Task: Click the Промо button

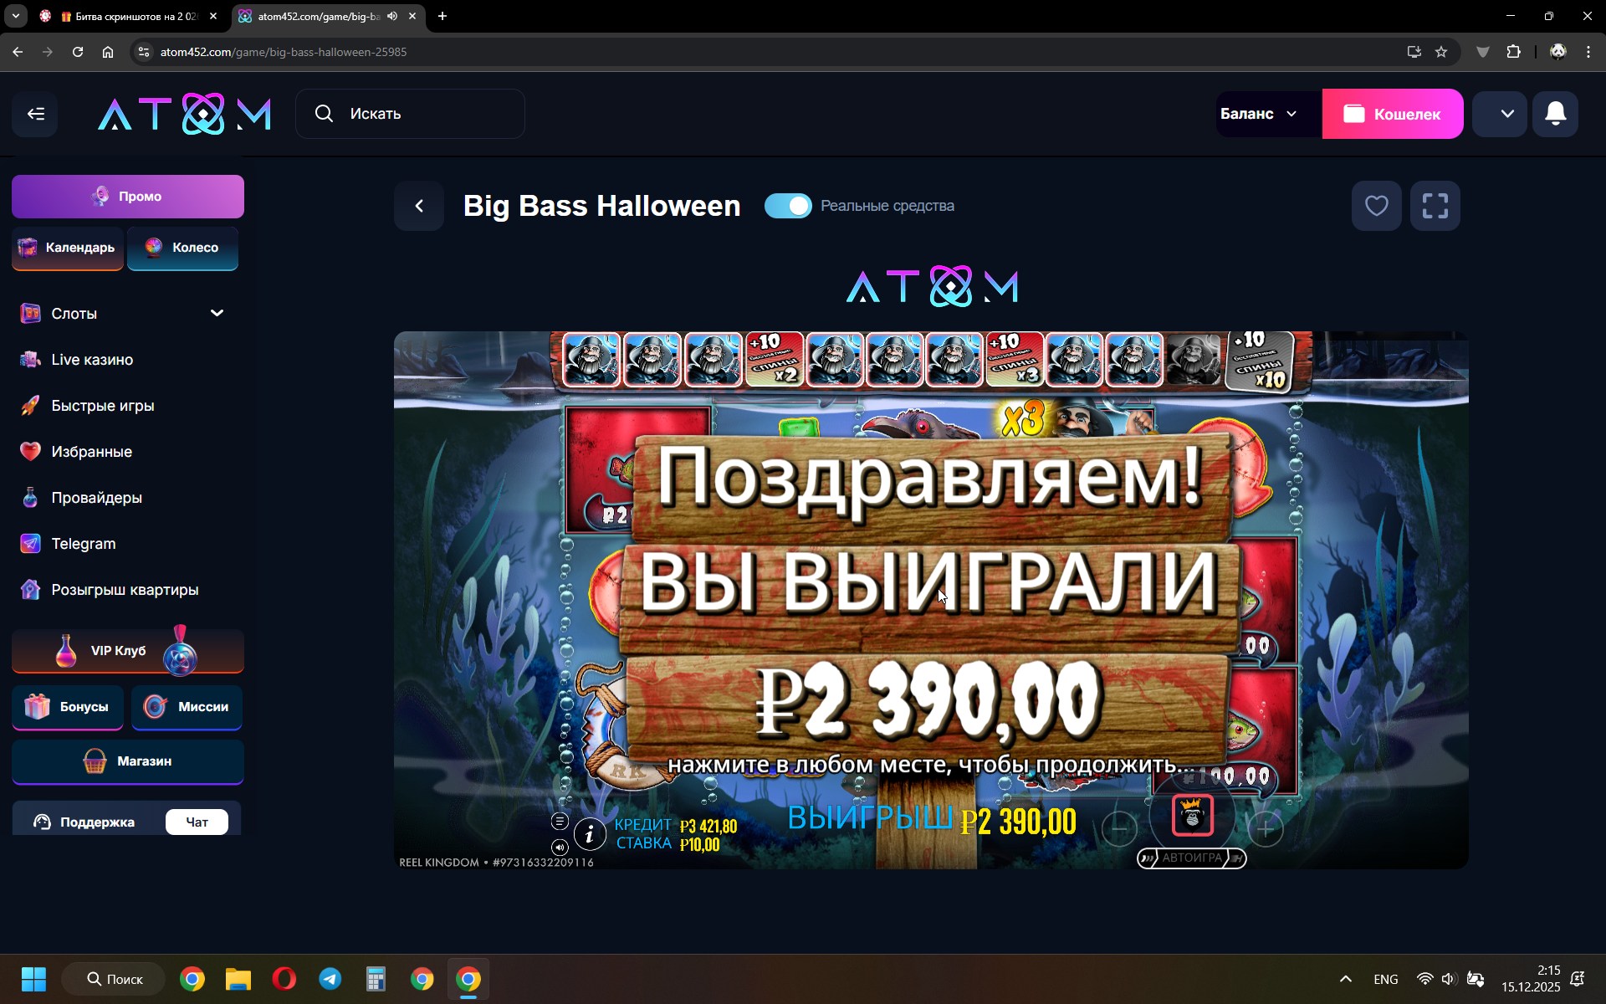Action: coord(128,197)
